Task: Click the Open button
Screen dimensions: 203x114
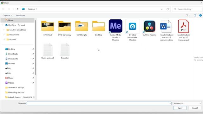Action: [x=180, y=108]
